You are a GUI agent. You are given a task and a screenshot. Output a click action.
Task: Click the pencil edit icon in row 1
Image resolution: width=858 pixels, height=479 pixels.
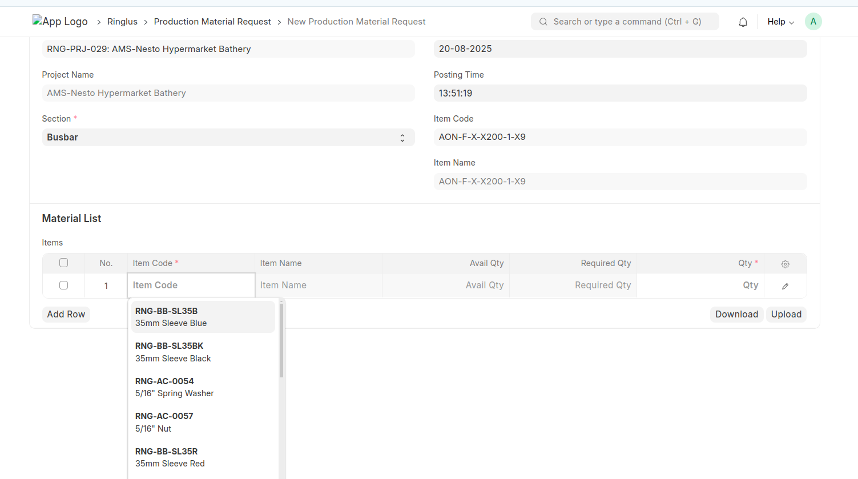785,286
